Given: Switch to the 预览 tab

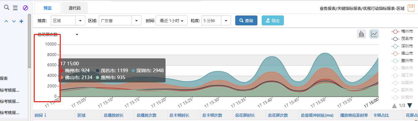Looking at the screenshot, I should point(47,8).
